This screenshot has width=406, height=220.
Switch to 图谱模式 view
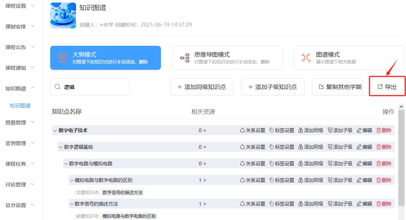349,58
